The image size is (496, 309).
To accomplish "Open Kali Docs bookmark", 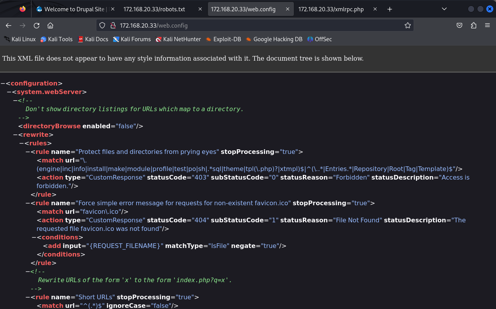I will [93, 39].
